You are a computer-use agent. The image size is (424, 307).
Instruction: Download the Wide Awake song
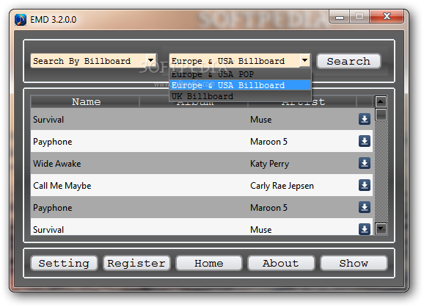pyautogui.click(x=365, y=163)
